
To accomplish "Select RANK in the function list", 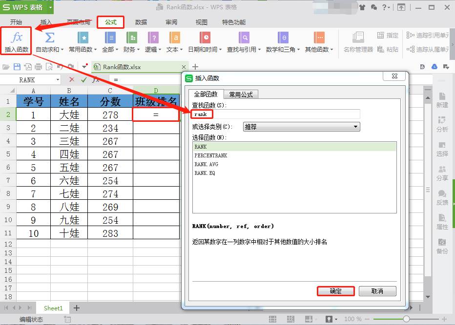I will pos(294,147).
